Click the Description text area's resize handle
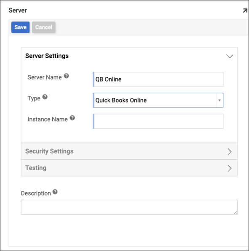 (x=236, y=213)
